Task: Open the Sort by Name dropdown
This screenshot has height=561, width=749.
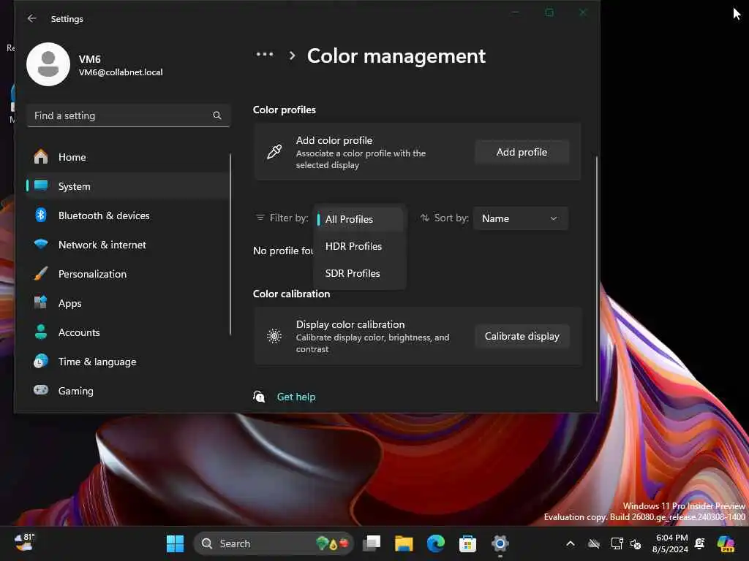Action: coord(520,218)
